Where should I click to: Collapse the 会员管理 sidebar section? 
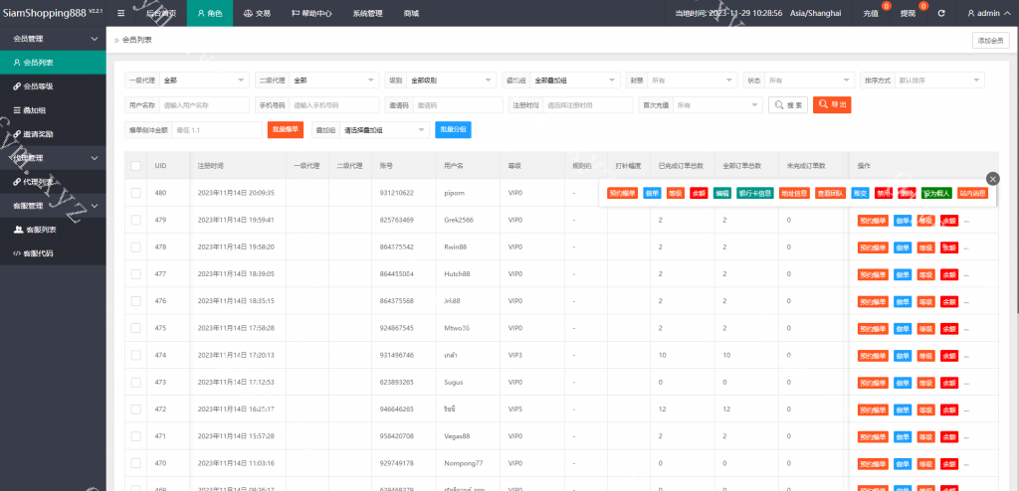coord(53,39)
